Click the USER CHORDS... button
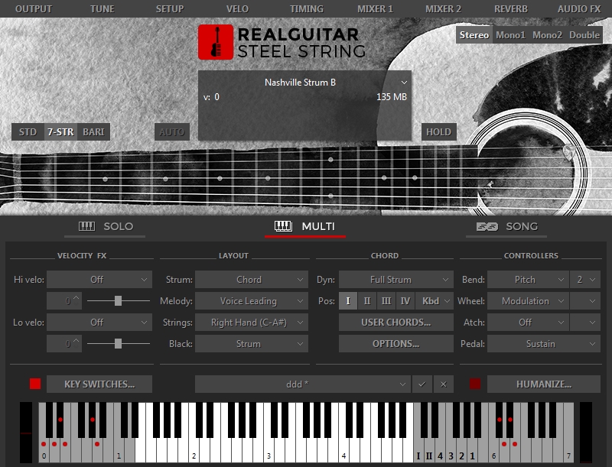This screenshot has width=612, height=467. click(396, 323)
